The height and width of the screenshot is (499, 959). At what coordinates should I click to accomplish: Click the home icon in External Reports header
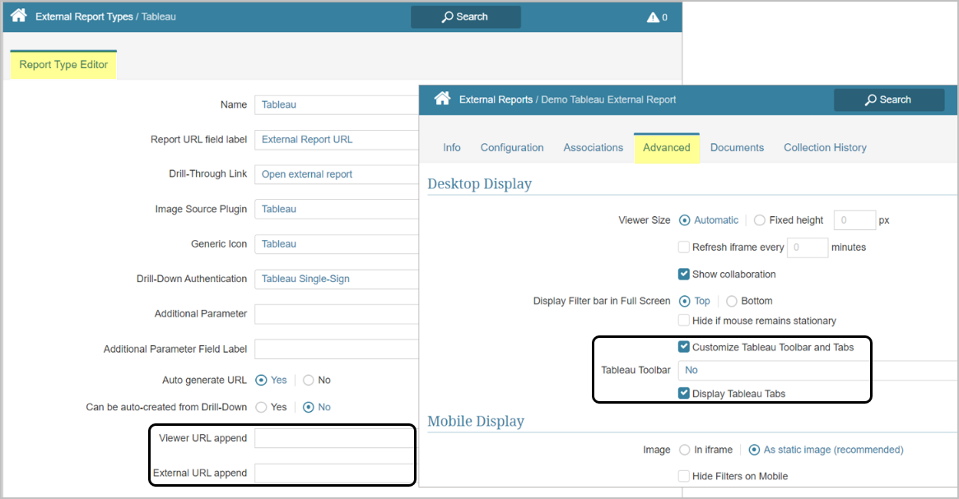pyautogui.click(x=442, y=99)
